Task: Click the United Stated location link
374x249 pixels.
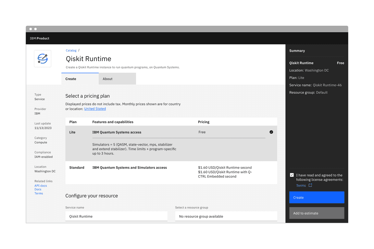Action: click(95, 108)
